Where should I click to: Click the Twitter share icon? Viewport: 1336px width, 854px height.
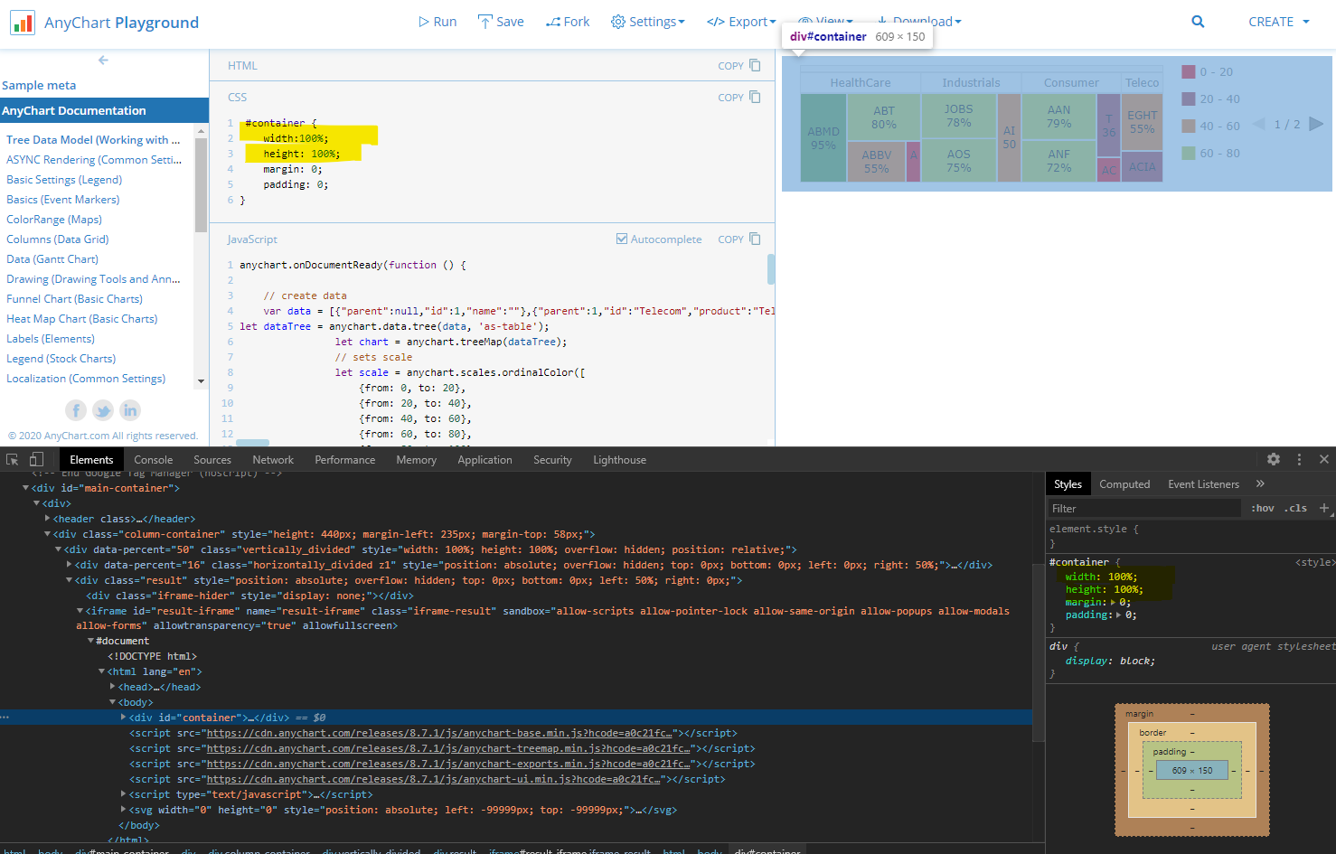pyautogui.click(x=103, y=410)
